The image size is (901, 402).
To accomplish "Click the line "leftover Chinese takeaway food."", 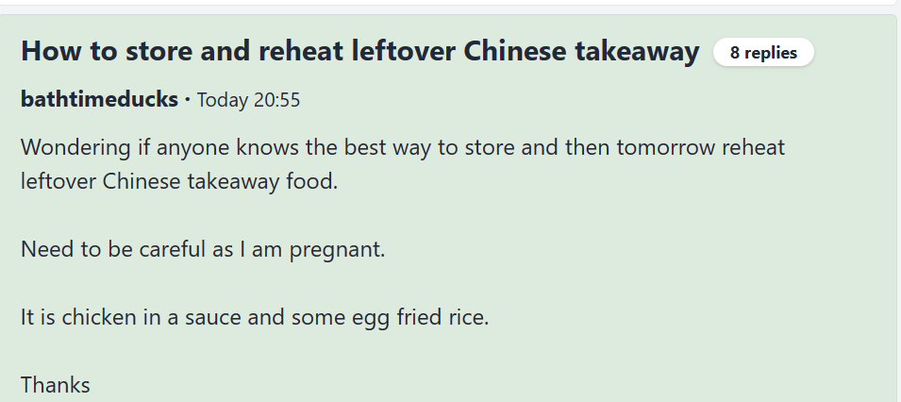I will (178, 181).
